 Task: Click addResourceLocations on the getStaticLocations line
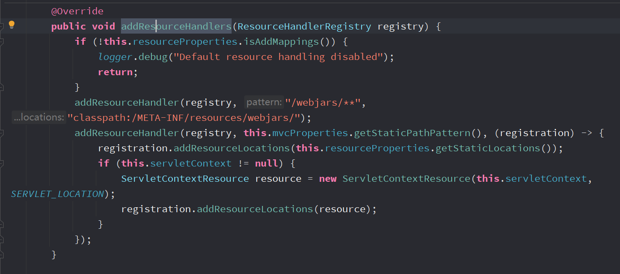click(232, 148)
